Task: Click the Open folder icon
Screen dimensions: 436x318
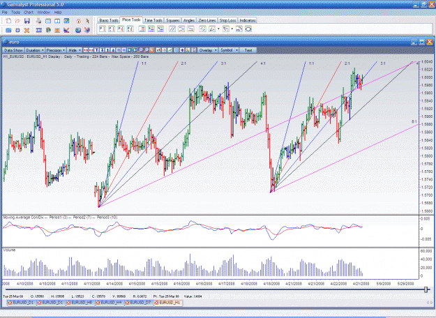Action: pyautogui.click(x=17, y=21)
